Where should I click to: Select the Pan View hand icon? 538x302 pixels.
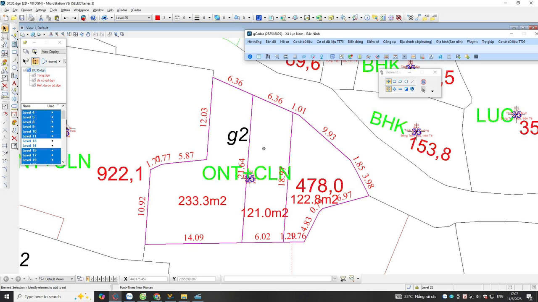pyautogui.click(x=88, y=34)
